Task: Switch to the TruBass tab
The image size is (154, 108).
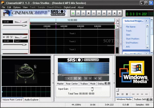Action: click(84, 84)
